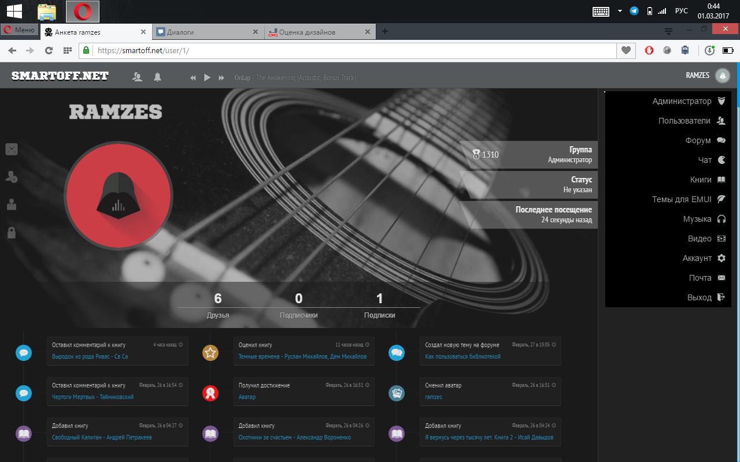Image resolution: width=740 pixels, height=462 pixels.
Task: Click the add friend icon on left sidebar
Action: click(12, 177)
